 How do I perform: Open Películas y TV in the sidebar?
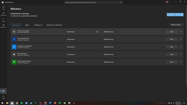click(x=4, y=26)
